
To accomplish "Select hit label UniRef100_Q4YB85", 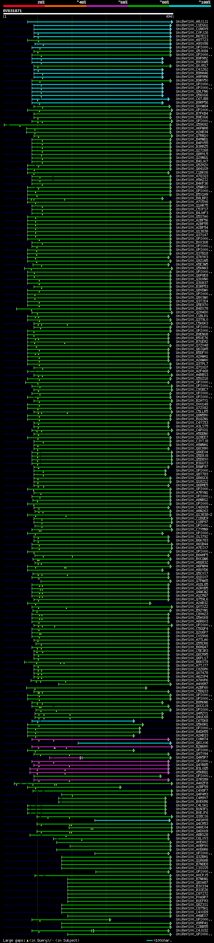I will (192, 765).
